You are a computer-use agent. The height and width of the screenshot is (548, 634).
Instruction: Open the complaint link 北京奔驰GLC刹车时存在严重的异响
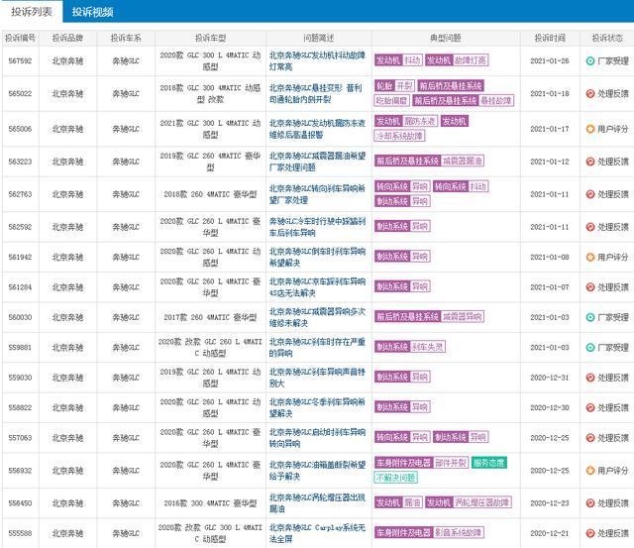[x=317, y=348]
